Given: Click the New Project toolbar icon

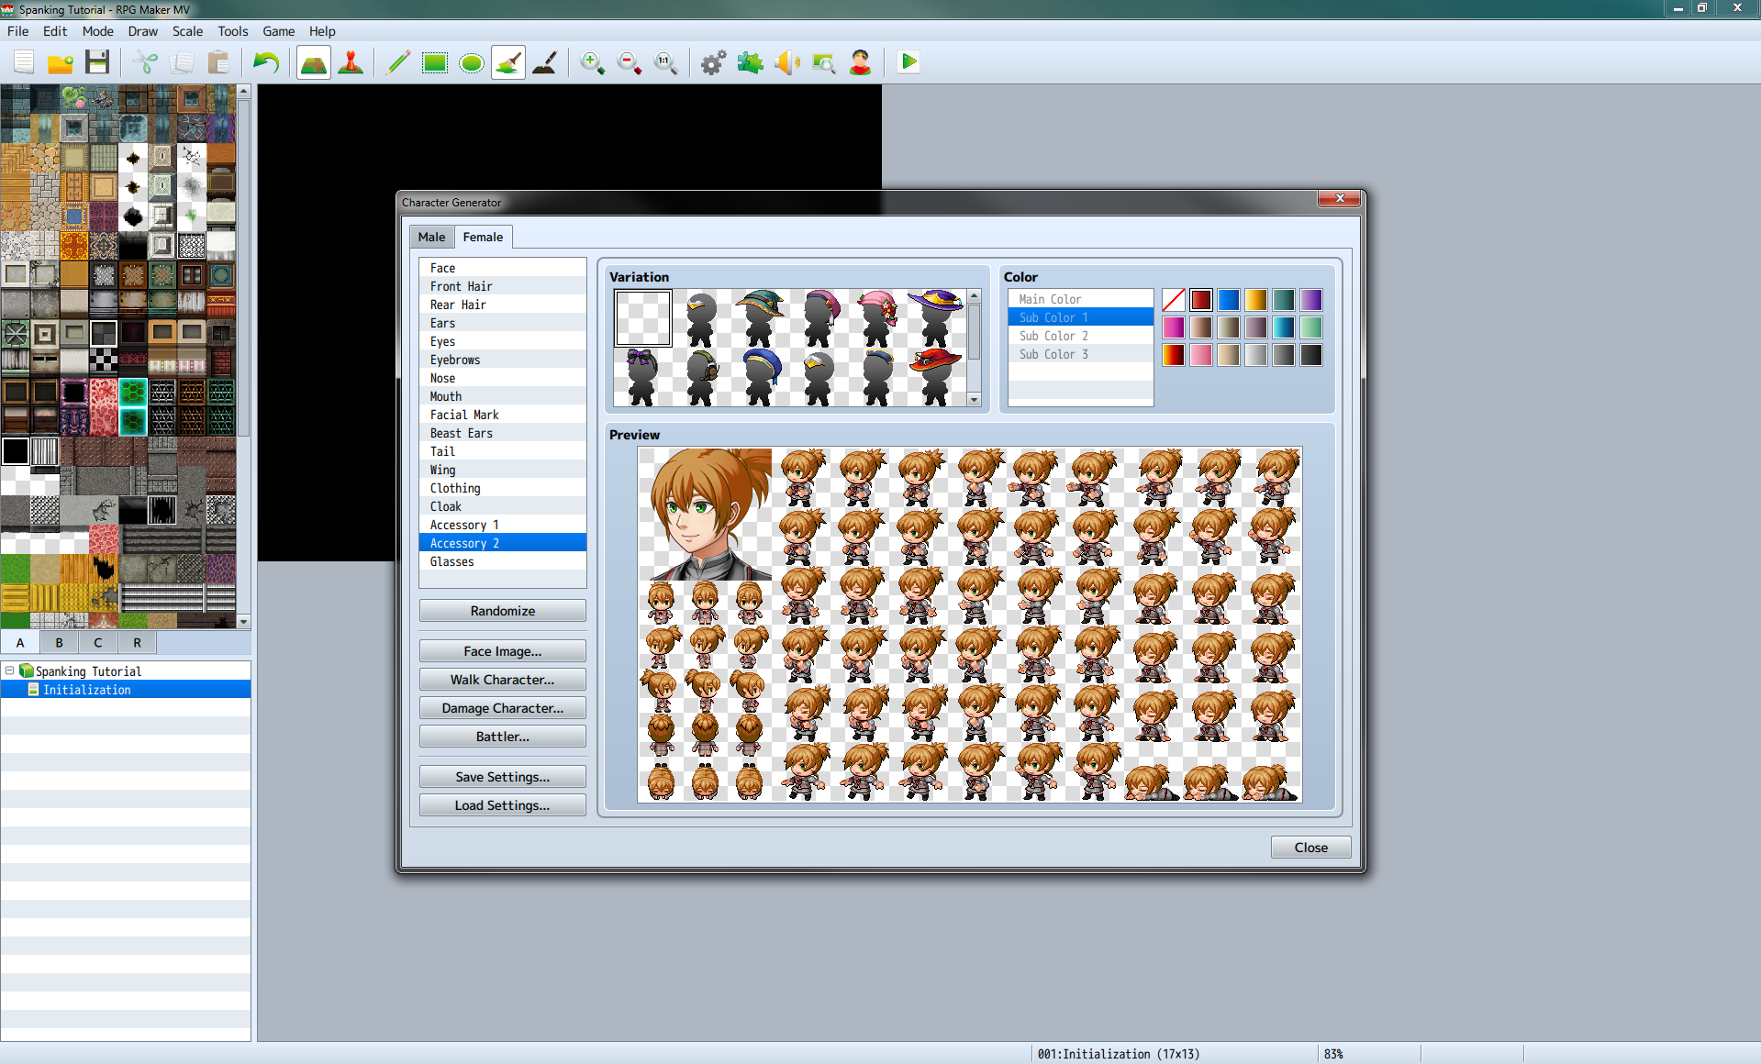Looking at the screenshot, I should (25, 62).
